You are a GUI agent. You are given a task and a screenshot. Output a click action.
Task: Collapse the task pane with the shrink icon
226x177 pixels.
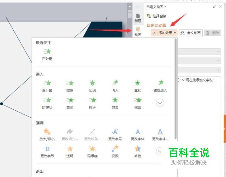tap(215, 7)
